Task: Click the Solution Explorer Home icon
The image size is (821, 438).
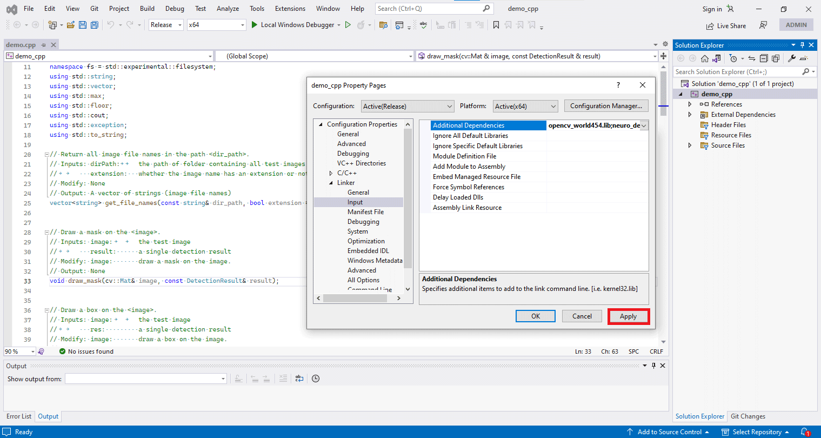Action: tap(705, 58)
